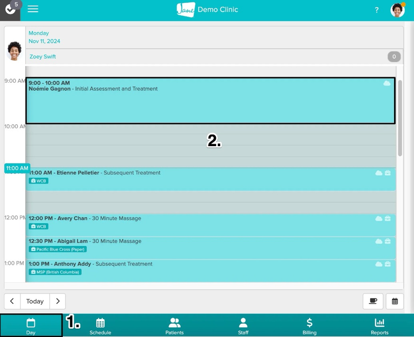Click cloud icon on Etienne Pelletier appointment

pyautogui.click(x=379, y=173)
